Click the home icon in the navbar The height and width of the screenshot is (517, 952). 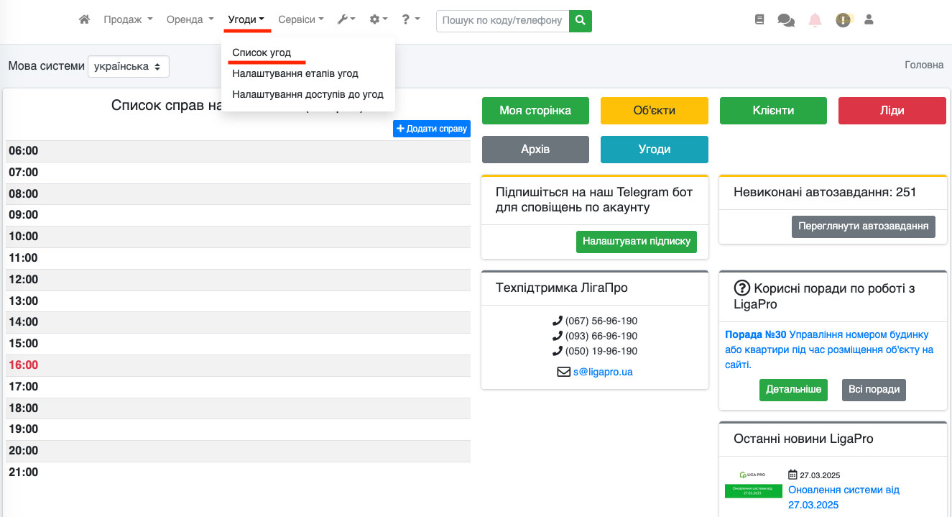(84, 20)
